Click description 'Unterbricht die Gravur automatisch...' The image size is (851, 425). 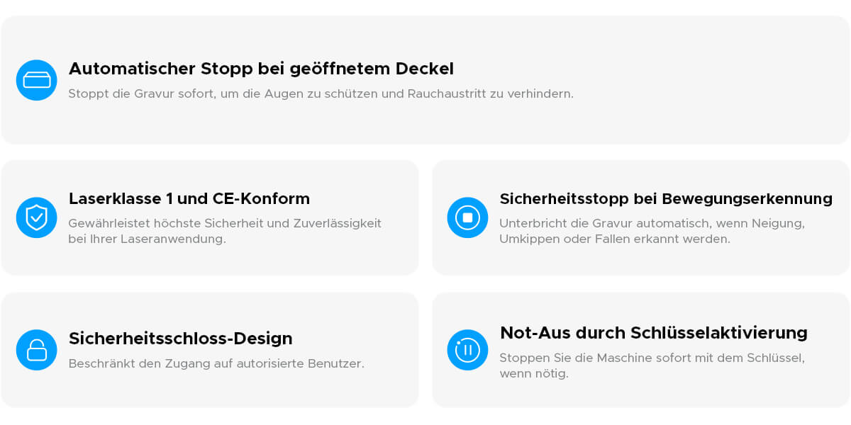click(x=652, y=223)
